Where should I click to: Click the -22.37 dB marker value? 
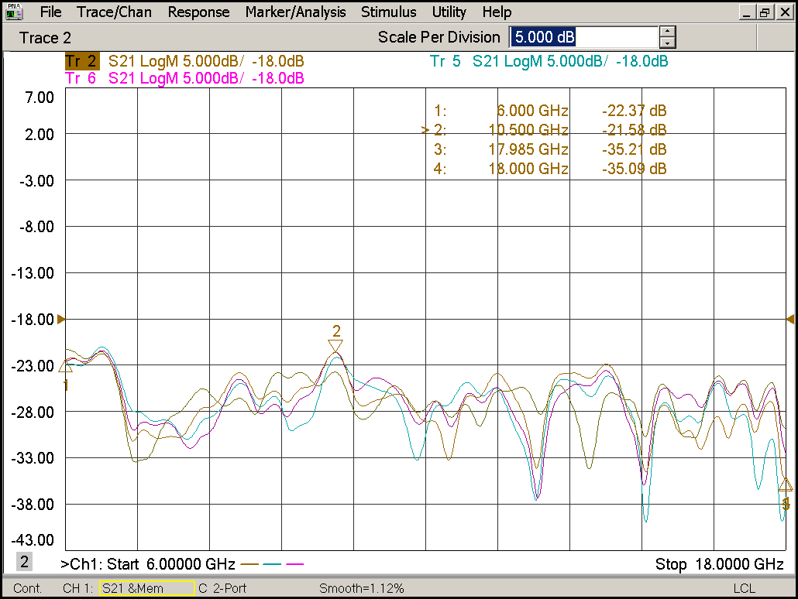(634, 111)
